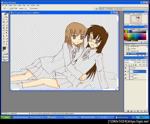Open the Navigator panel flyout menu
The height and width of the screenshot is (124, 150).
[x=147, y=14]
